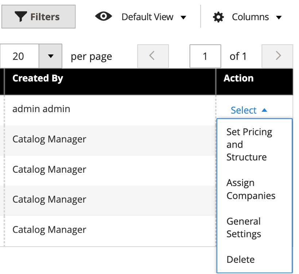299x274 pixels.
Task: Click Delete in the action menu
Action: pyautogui.click(x=241, y=259)
